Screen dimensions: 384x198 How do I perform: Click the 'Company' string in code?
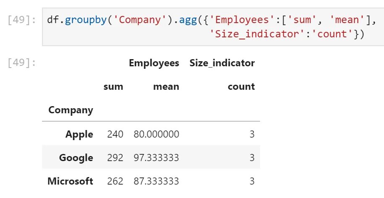[x=140, y=20]
